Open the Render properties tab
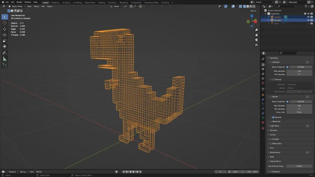The image size is (315, 177). click(263, 65)
